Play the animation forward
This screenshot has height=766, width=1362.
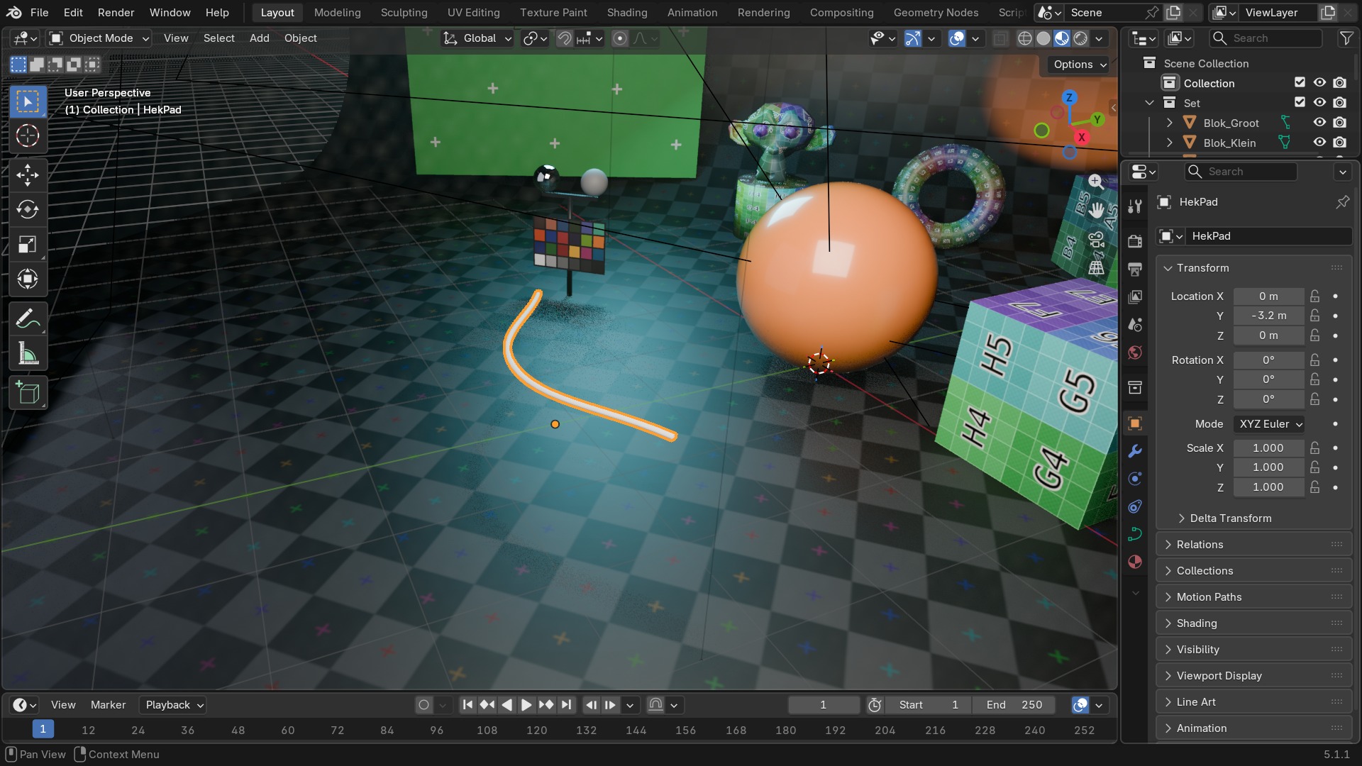526,705
